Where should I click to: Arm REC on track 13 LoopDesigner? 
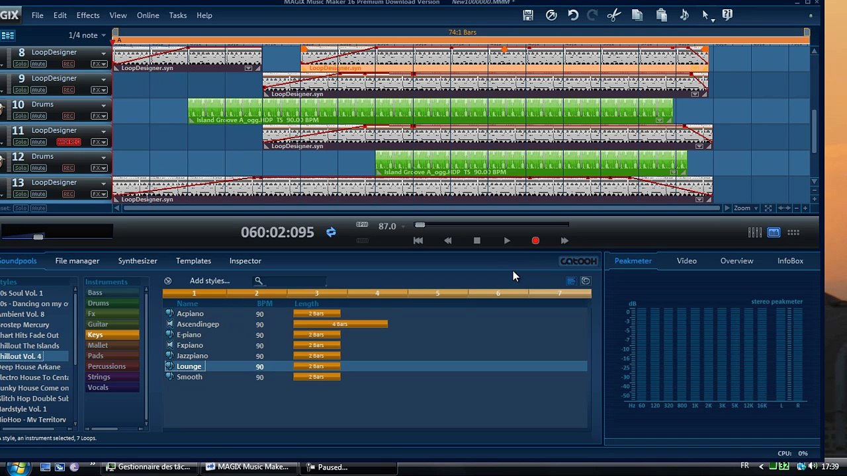68,194
